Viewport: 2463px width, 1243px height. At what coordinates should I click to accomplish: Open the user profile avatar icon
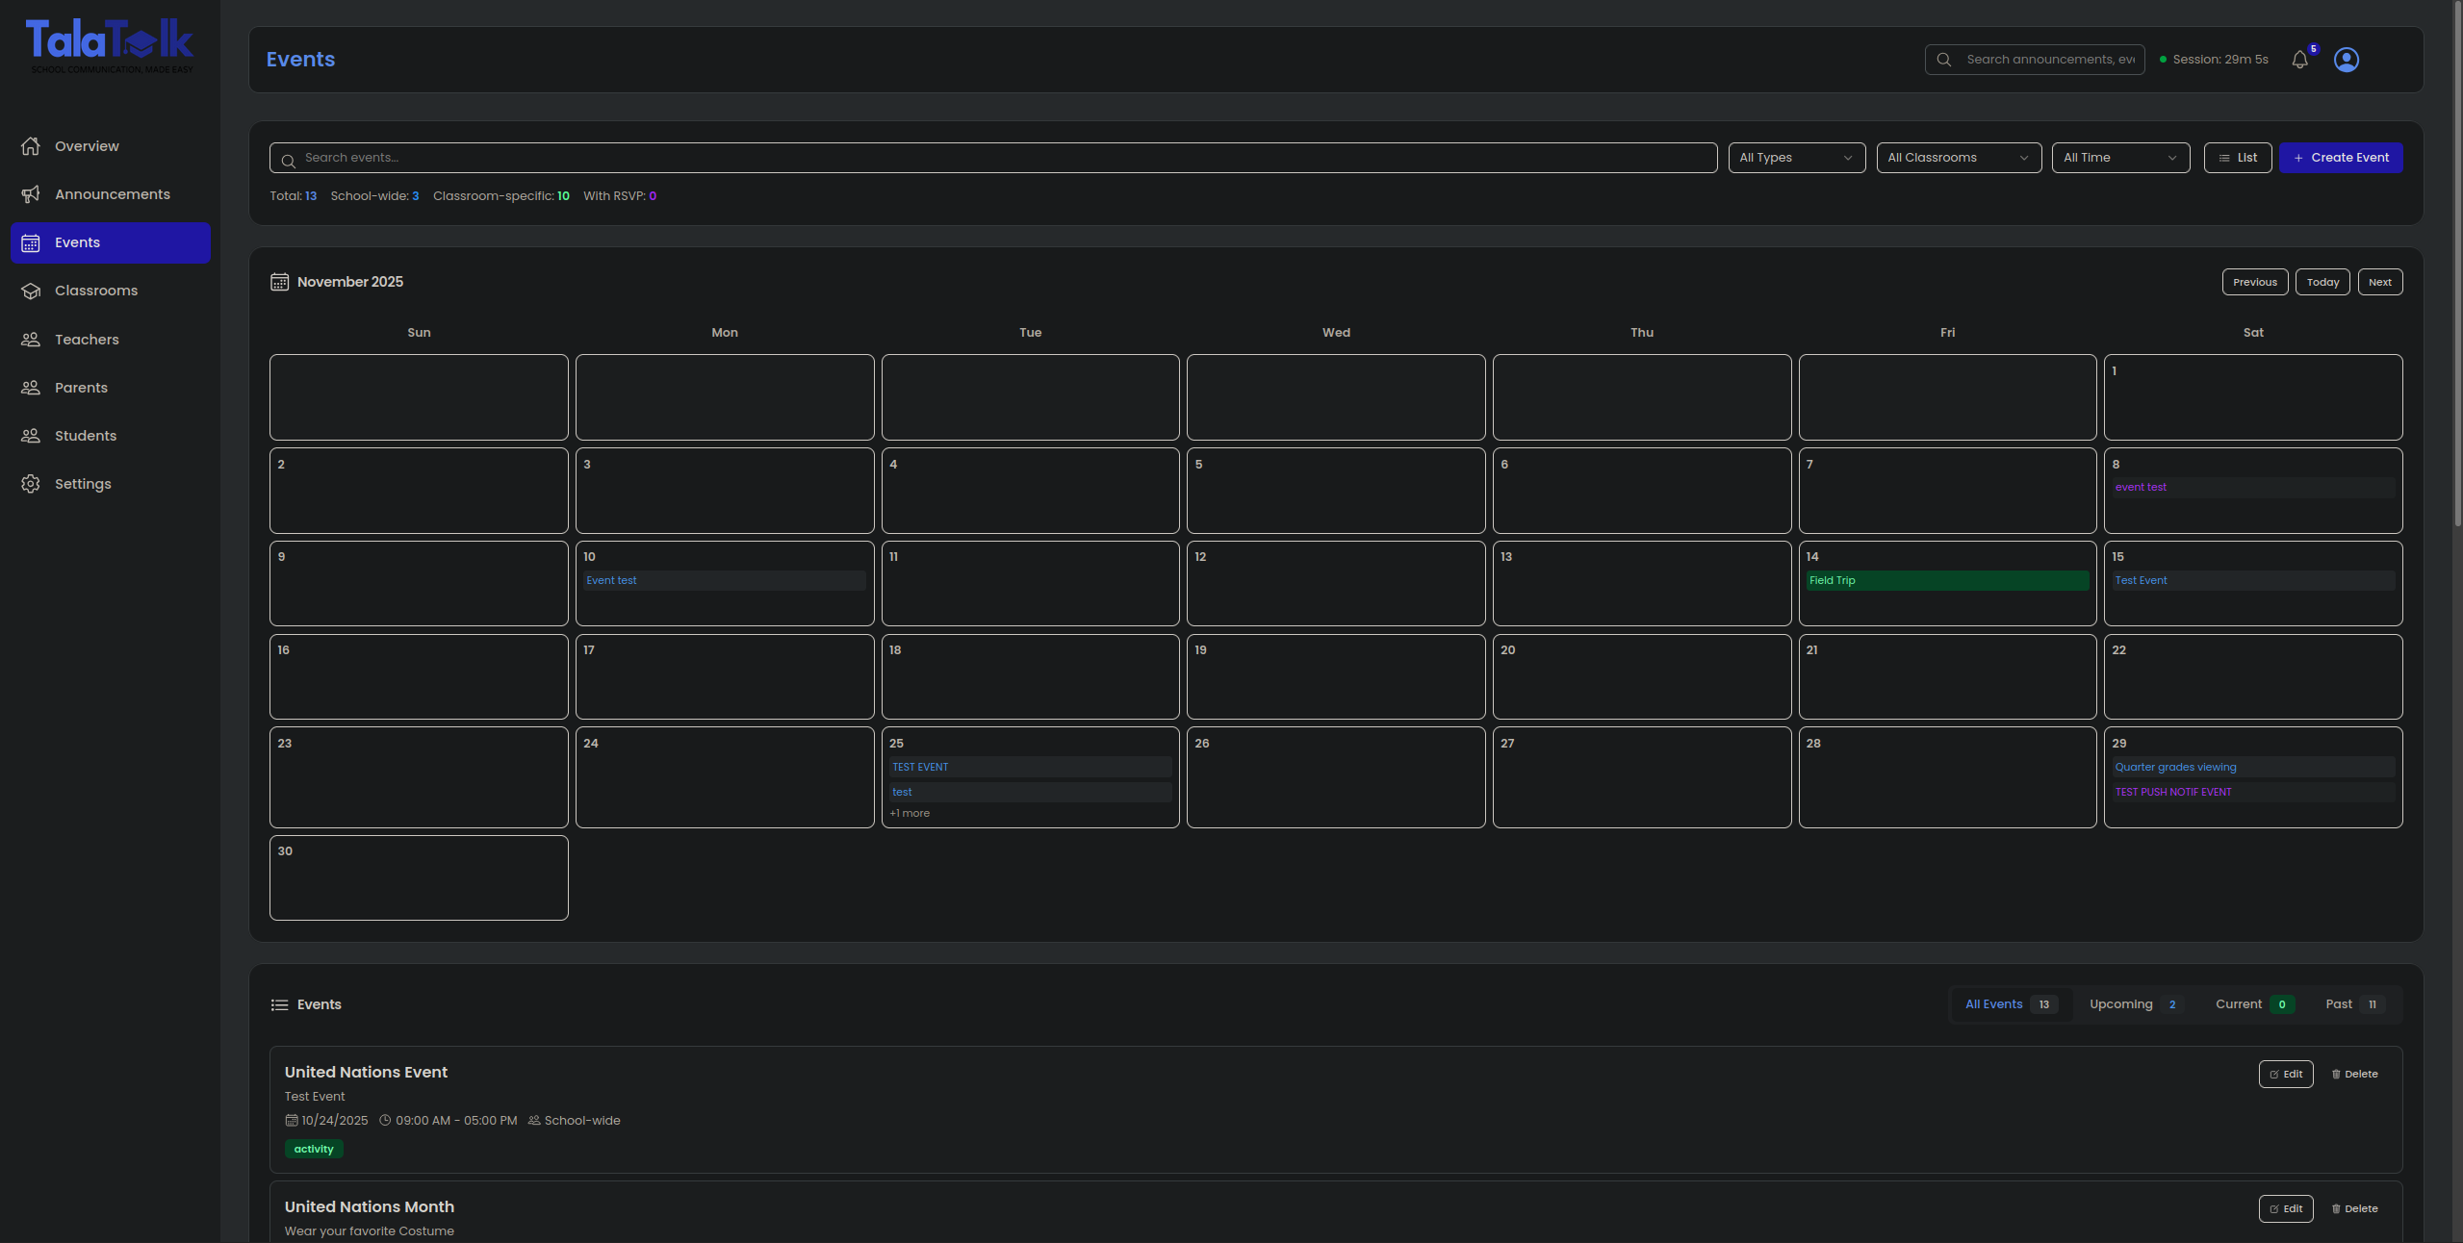[2346, 60]
